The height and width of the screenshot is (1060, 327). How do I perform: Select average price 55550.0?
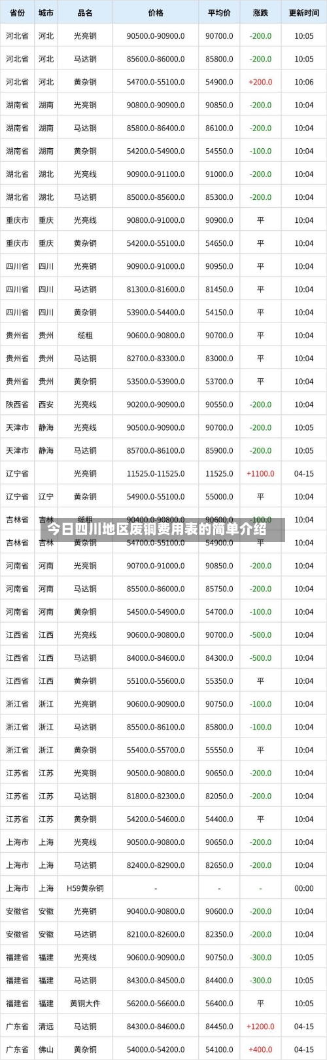[x=219, y=750]
